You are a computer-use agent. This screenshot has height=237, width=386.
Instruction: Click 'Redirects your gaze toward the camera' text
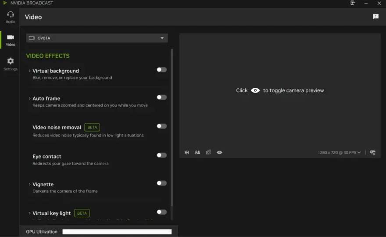tap(71, 163)
